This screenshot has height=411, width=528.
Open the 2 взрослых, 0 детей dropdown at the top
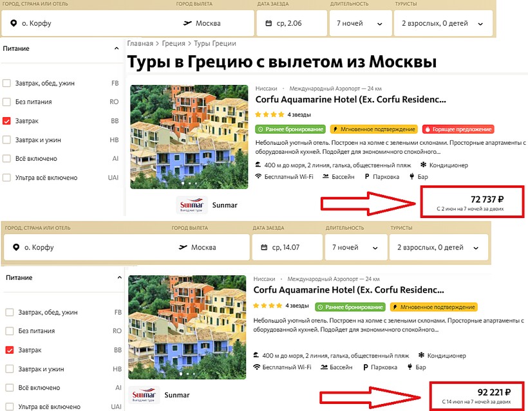tap(443, 23)
